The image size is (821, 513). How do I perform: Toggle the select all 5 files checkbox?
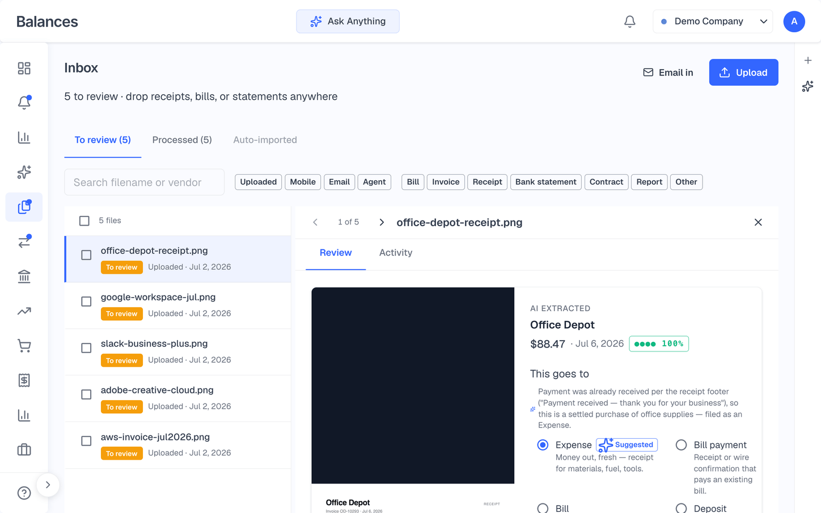[84, 221]
